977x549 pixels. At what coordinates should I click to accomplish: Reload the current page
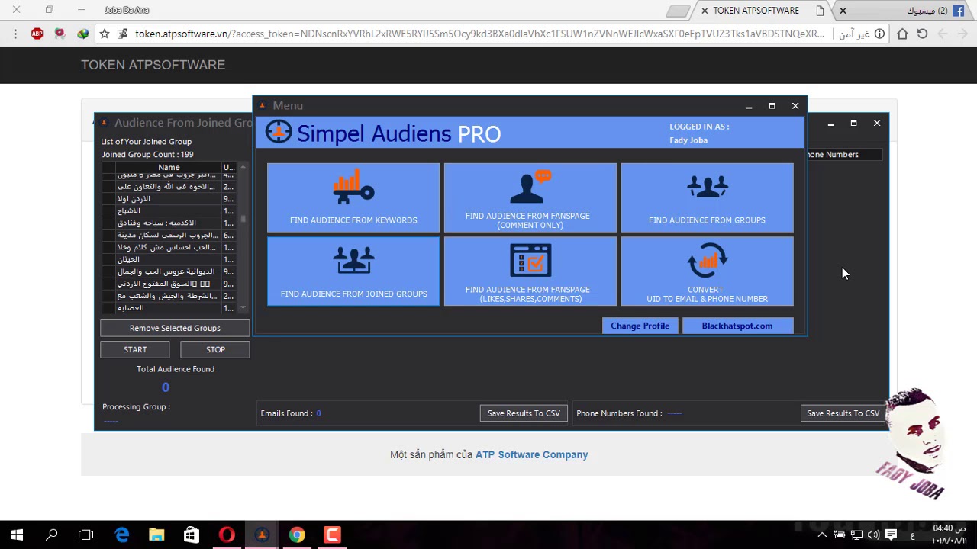pyautogui.click(x=922, y=34)
